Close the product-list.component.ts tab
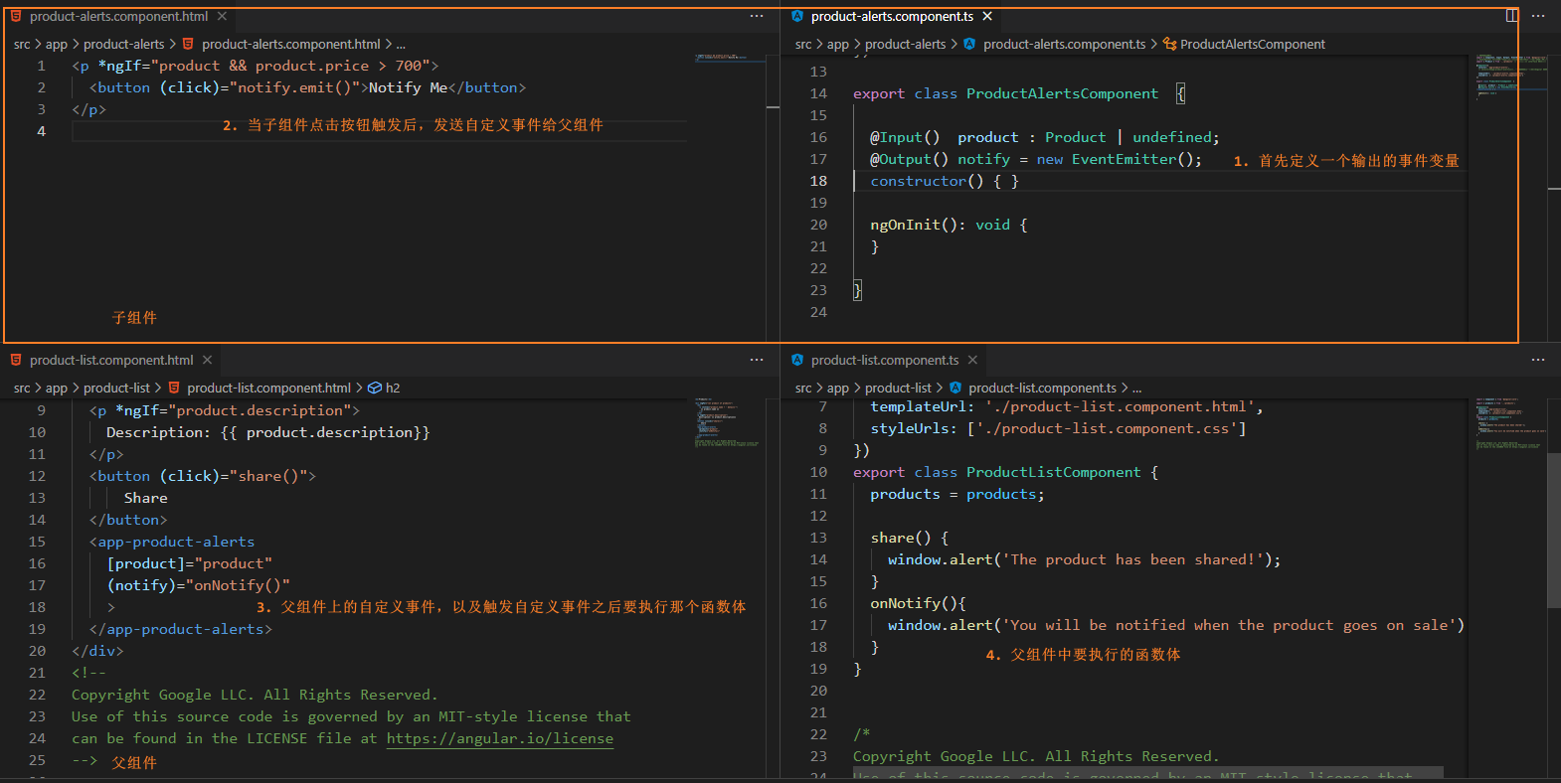Viewport: 1561px width, 783px height. point(972,361)
